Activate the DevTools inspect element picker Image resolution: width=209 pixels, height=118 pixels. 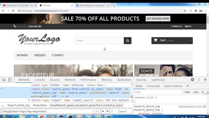click(x=4, y=80)
